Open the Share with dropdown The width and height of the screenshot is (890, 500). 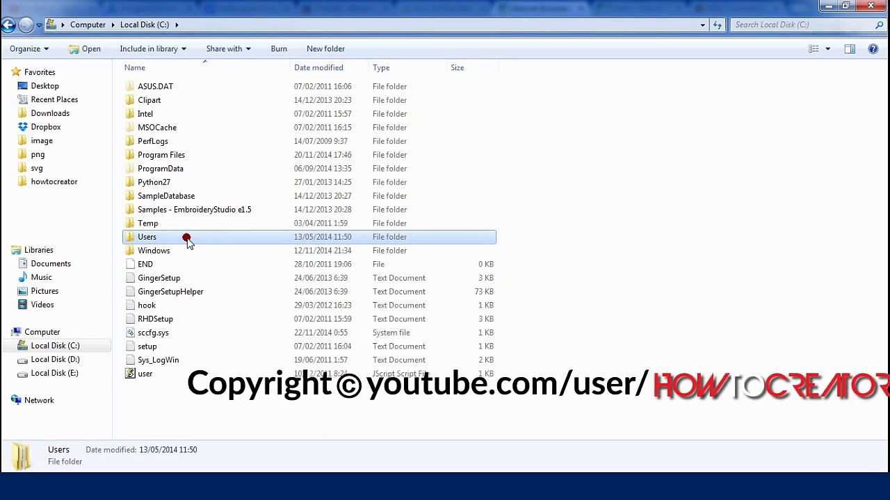click(x=228, y=49)
